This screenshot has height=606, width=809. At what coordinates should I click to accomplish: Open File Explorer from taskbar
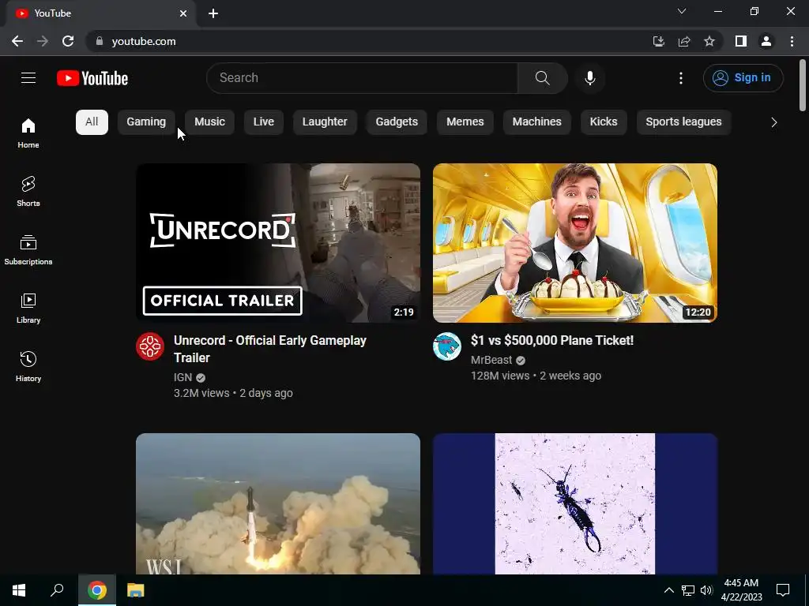(136, 590)
